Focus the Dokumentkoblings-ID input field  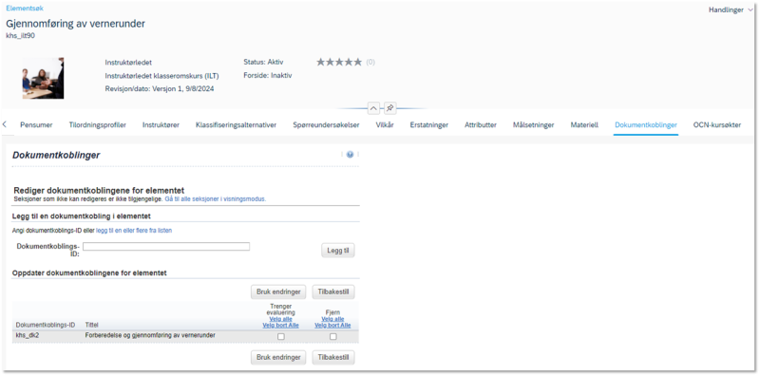[x=166, y=247]
